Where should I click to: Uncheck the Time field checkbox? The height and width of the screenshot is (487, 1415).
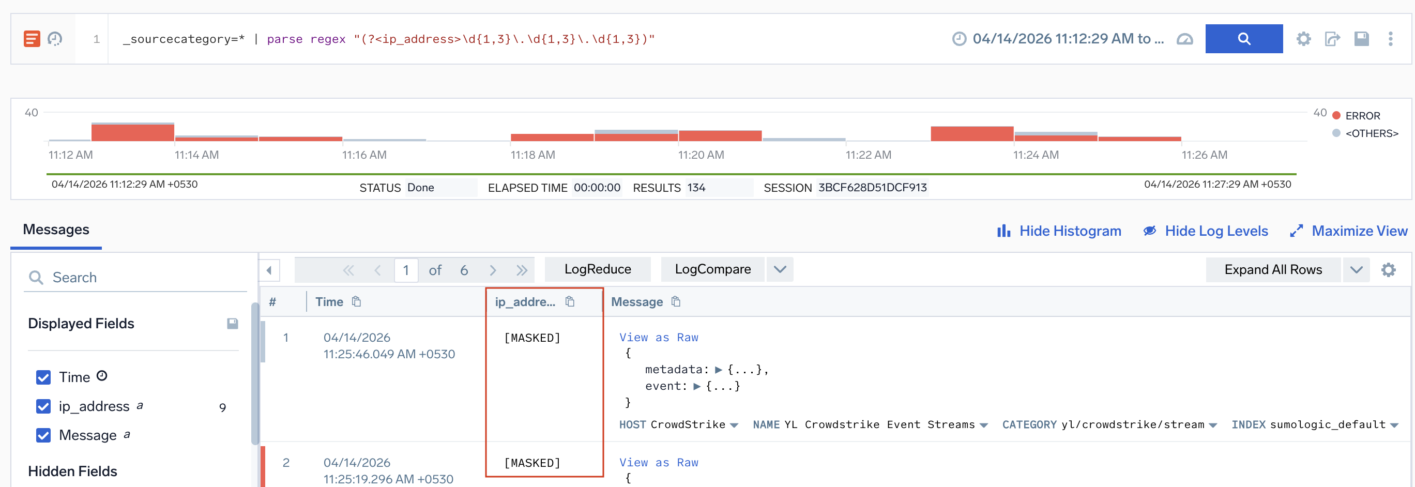click(43, 377)
